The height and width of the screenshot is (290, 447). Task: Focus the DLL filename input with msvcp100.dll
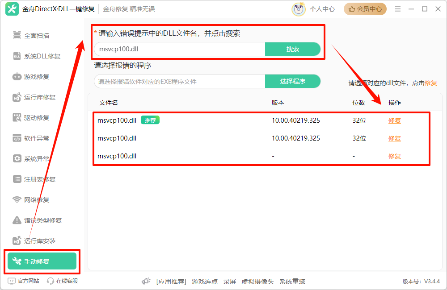[180, 49]
